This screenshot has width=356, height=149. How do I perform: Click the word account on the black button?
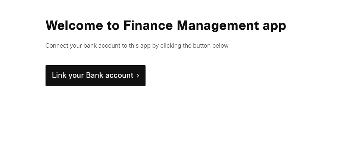click(x=119, y=76)
